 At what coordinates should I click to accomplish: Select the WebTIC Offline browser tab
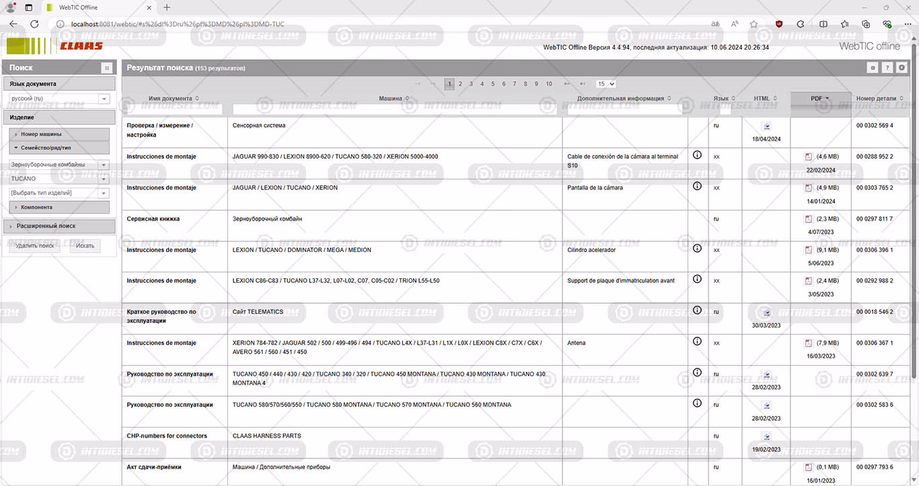tap(99, 7)
